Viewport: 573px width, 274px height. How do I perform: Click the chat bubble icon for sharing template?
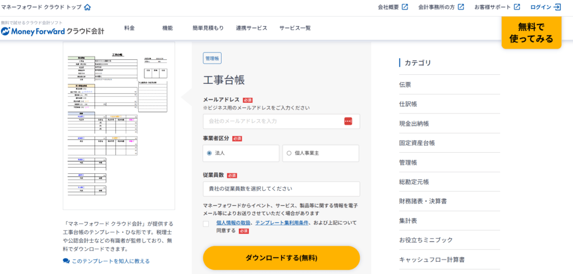coord(67,261)
